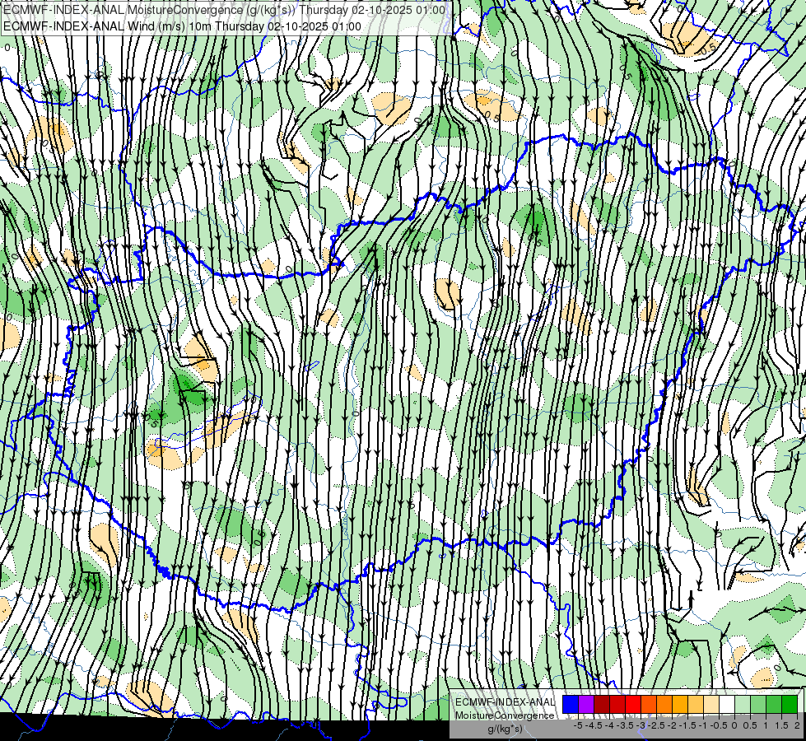Click the MoistureConvergence title line at top
This screenshot has width=806, height=741.
[224, 9]
